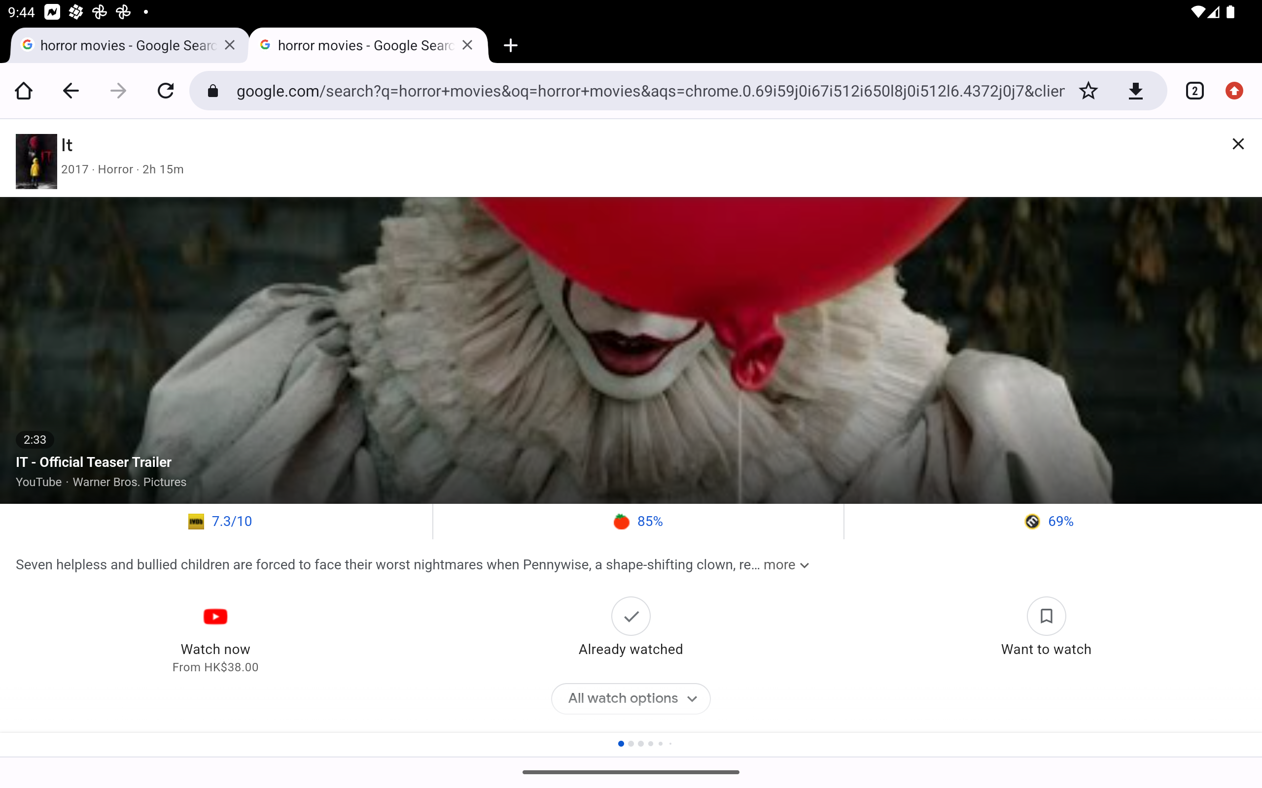1262x788 pixels.
Task: Click the It movie title heading
Action: click(x=67, y=145)
